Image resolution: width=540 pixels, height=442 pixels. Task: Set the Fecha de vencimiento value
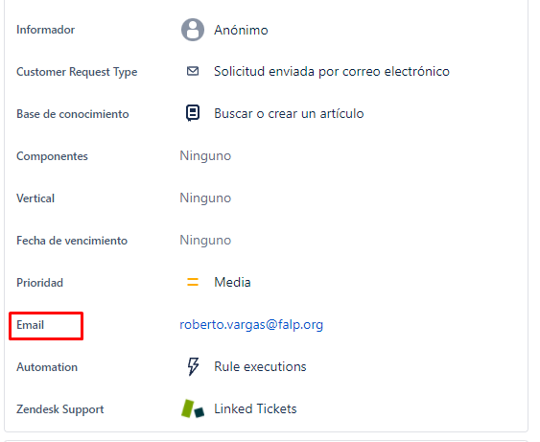(205, 241)
